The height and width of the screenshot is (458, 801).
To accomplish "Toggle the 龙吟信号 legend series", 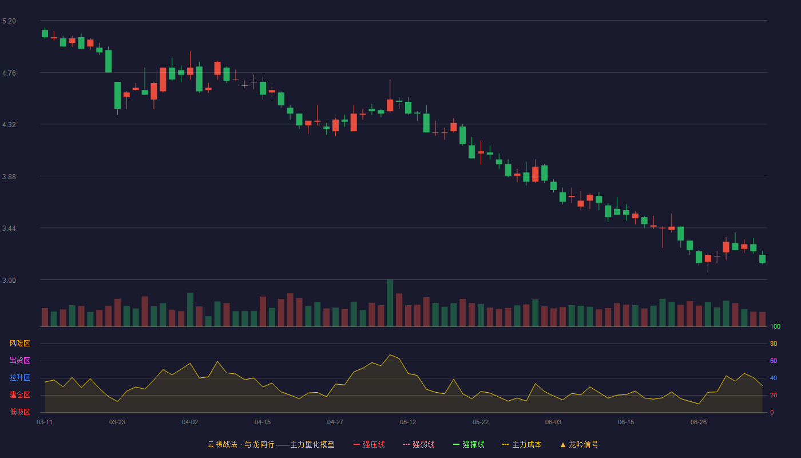I will [x=579, y=444].
